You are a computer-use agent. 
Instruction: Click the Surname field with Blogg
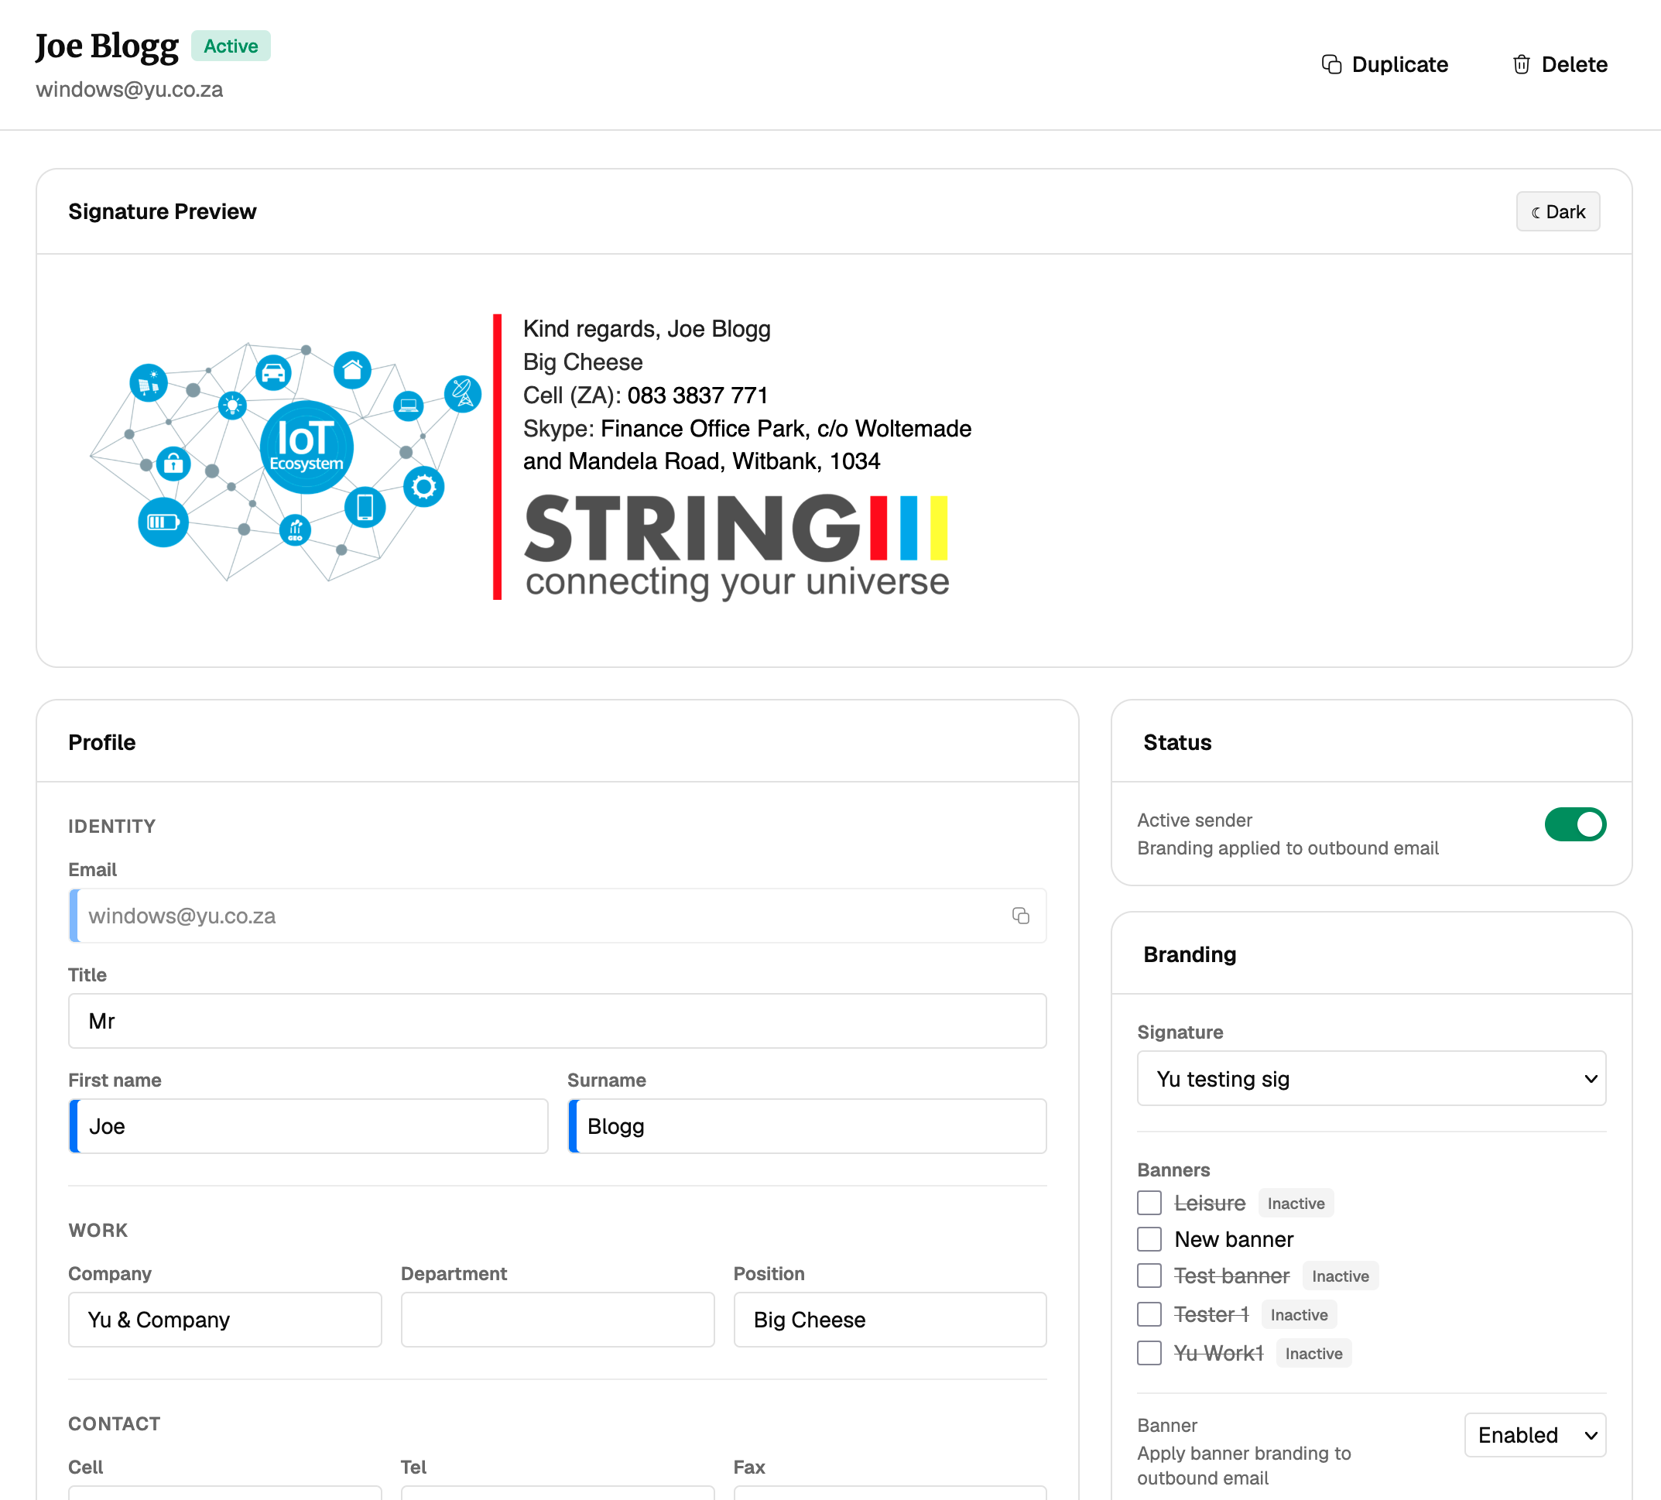point(807,1126)
